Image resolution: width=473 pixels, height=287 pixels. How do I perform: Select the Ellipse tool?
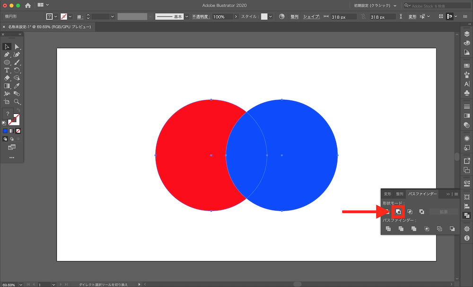7,62
